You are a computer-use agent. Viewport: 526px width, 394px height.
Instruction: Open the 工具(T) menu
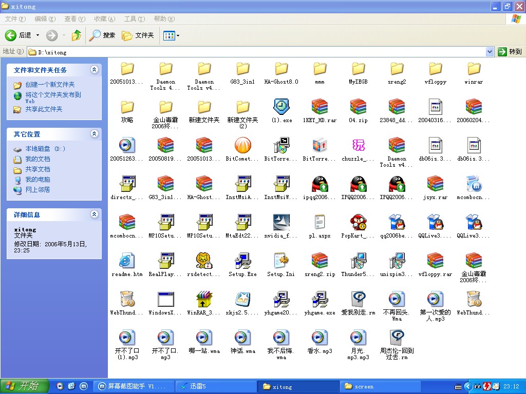(134, 19)
